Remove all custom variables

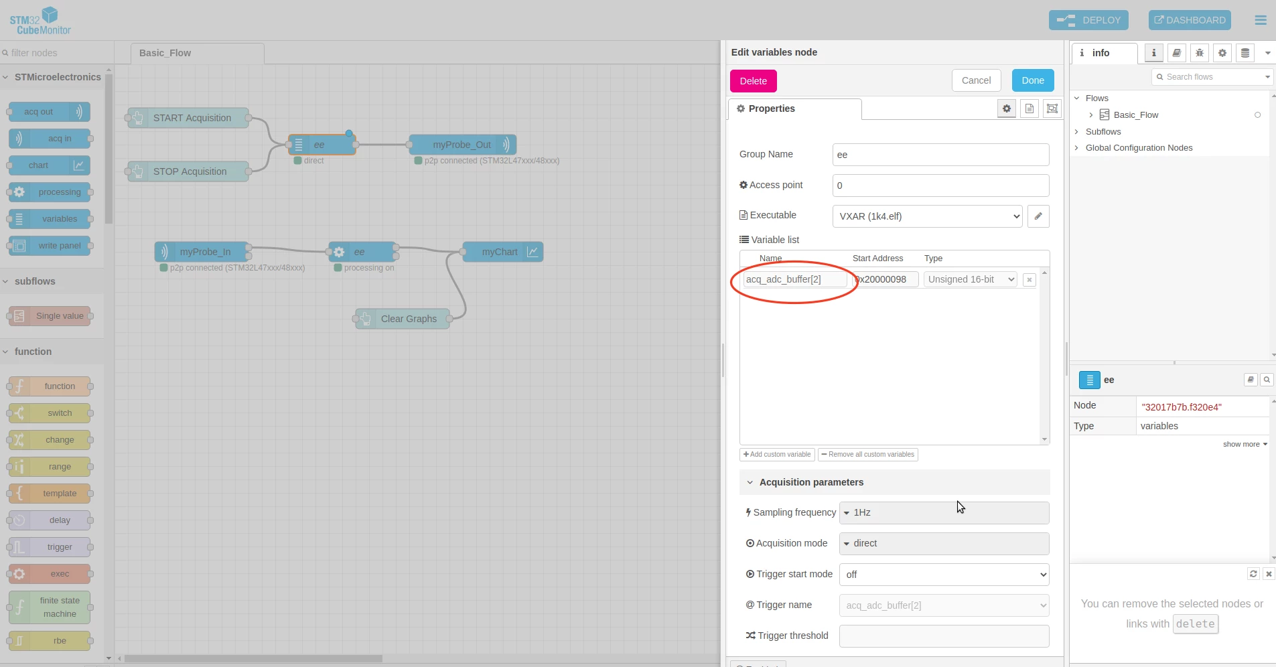pyautogui.click(x=867, y=455)
